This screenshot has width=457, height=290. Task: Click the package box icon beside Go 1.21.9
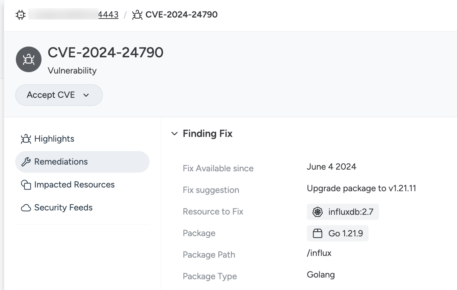point(318,234)
